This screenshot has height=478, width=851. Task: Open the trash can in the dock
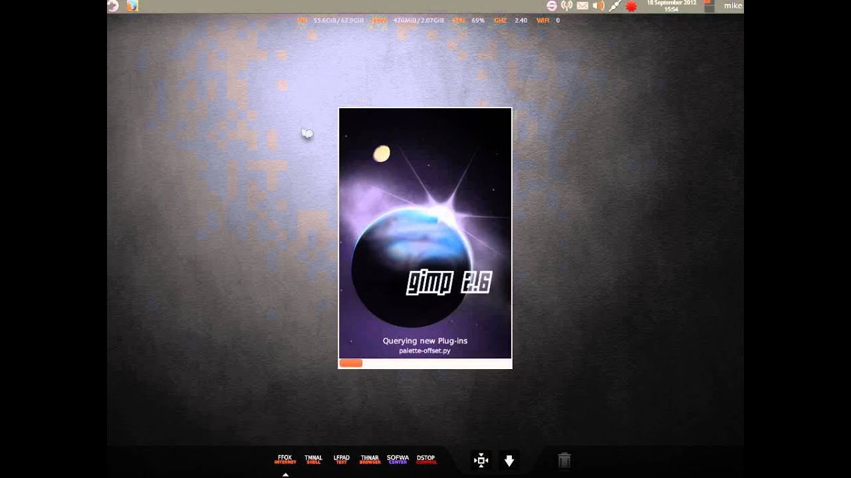point(564,460)
